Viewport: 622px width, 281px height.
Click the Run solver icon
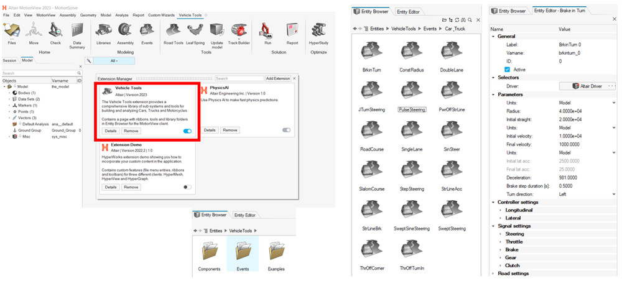[x=267, y=32]
